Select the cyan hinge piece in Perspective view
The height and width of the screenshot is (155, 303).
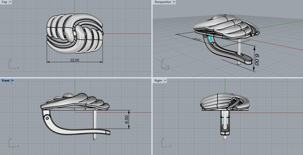[211, 39]
